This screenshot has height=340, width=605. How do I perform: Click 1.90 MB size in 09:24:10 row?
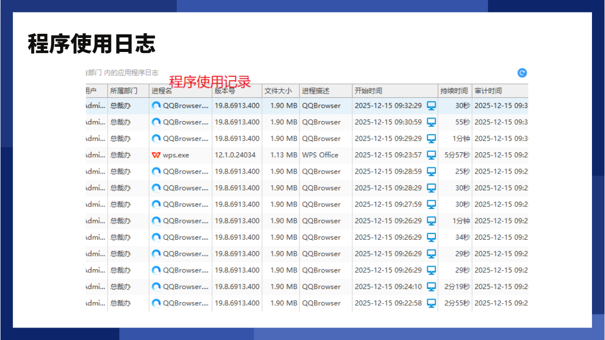(284, 287)
